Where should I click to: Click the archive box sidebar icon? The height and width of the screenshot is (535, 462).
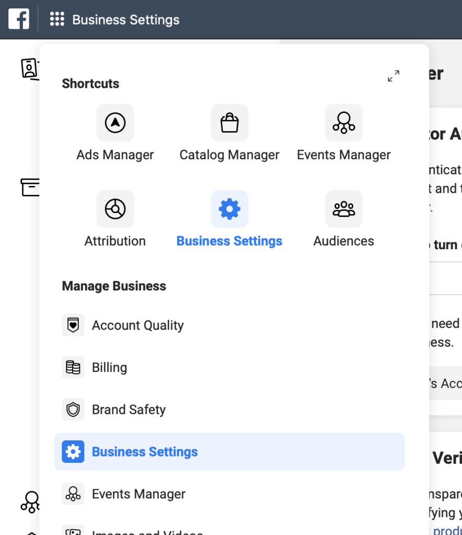tap(30, 187)
